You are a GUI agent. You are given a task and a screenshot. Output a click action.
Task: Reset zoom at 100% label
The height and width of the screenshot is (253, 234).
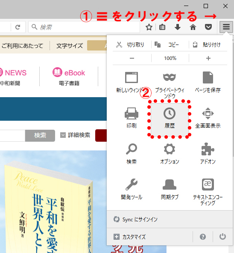tap(170, 58)
